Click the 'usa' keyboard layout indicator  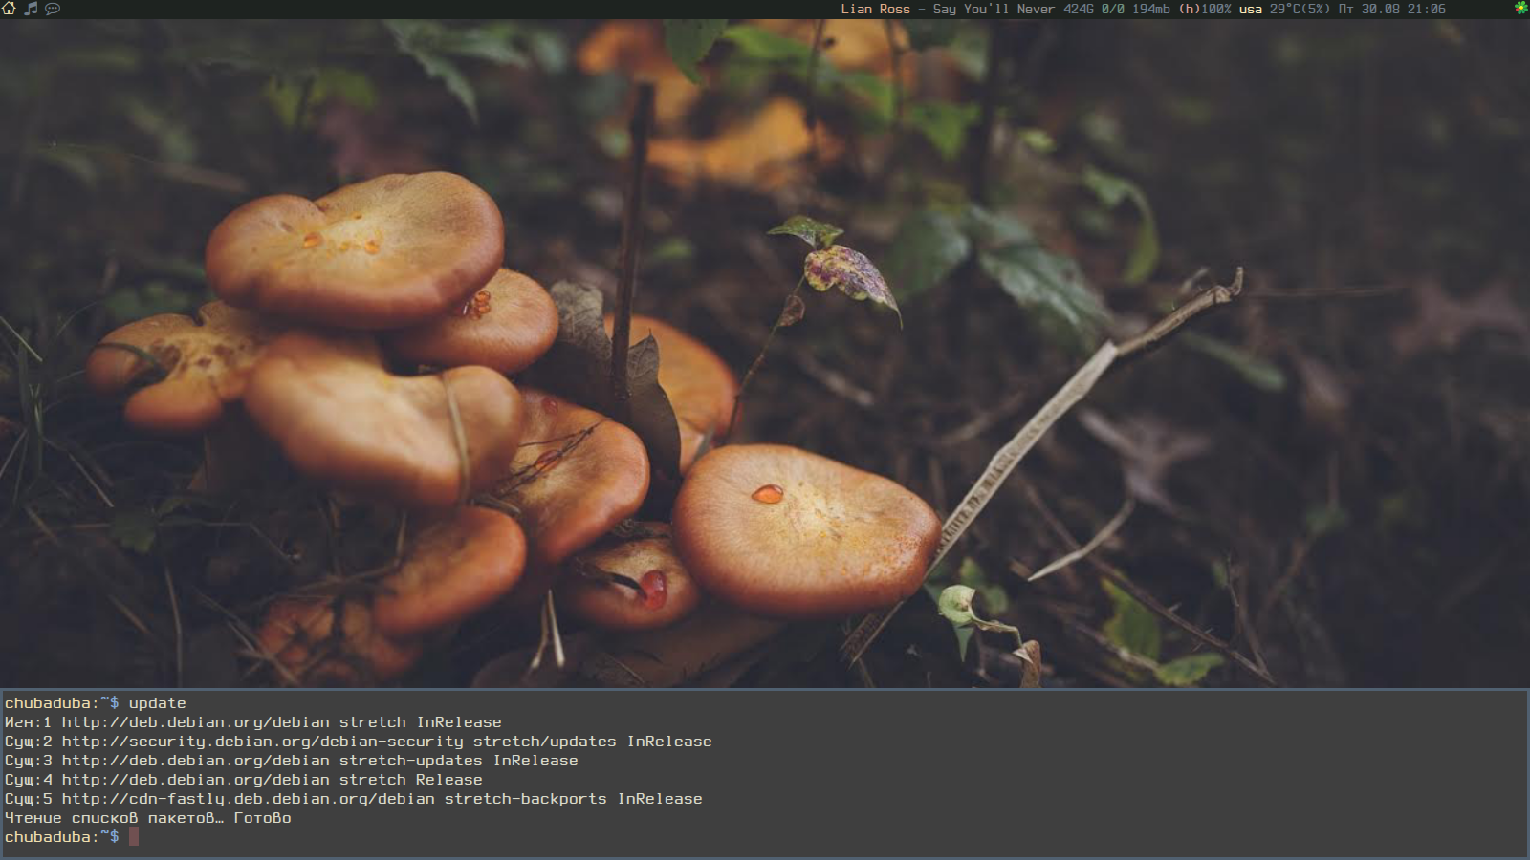pos(1251,9)
